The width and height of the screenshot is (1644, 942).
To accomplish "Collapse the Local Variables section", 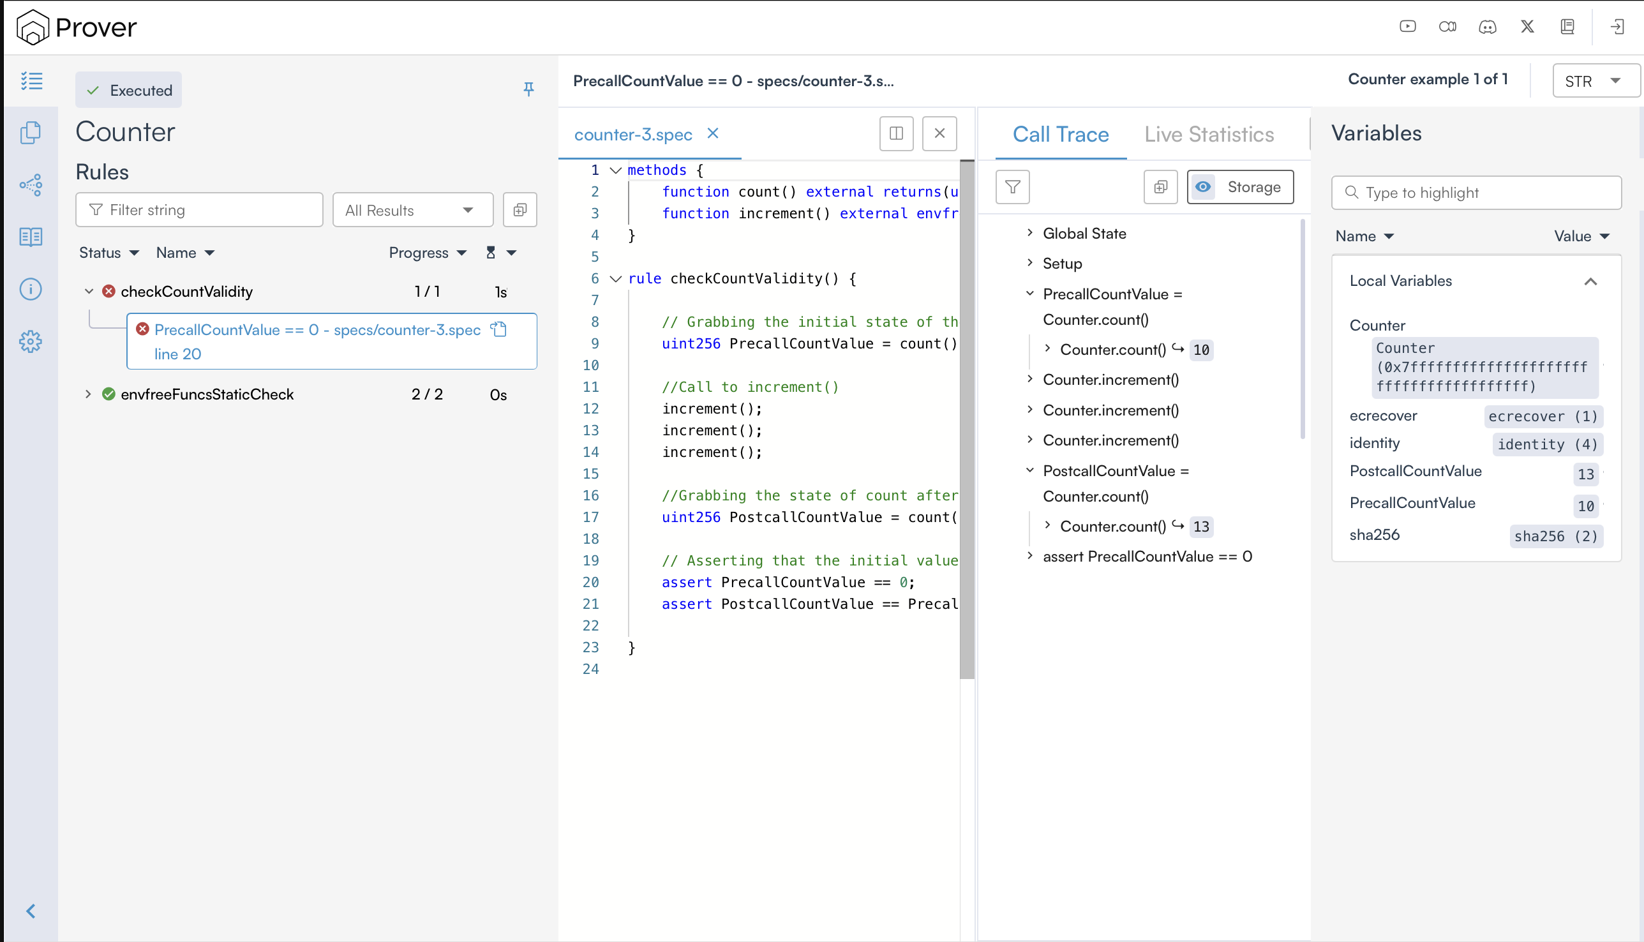I will click(1590, 281).
